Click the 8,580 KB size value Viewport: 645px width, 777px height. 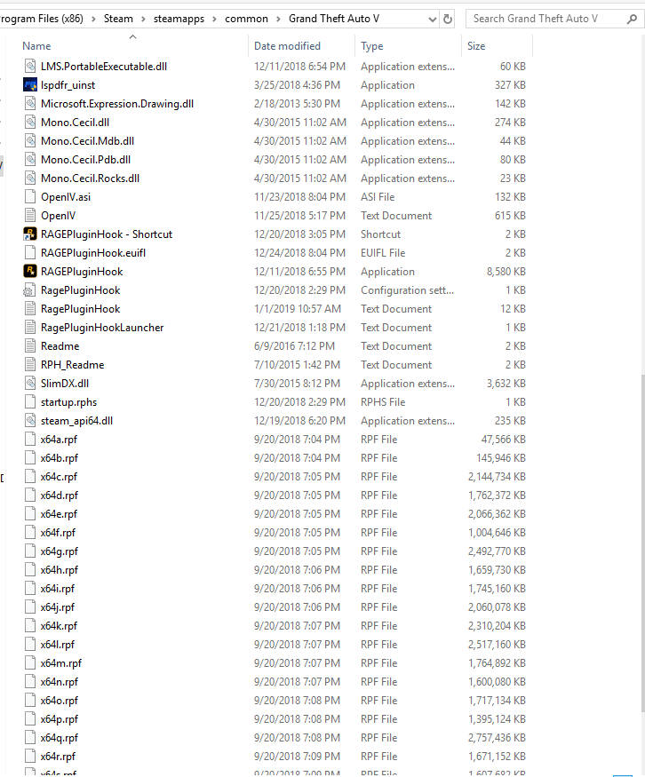tap(506, 272)
